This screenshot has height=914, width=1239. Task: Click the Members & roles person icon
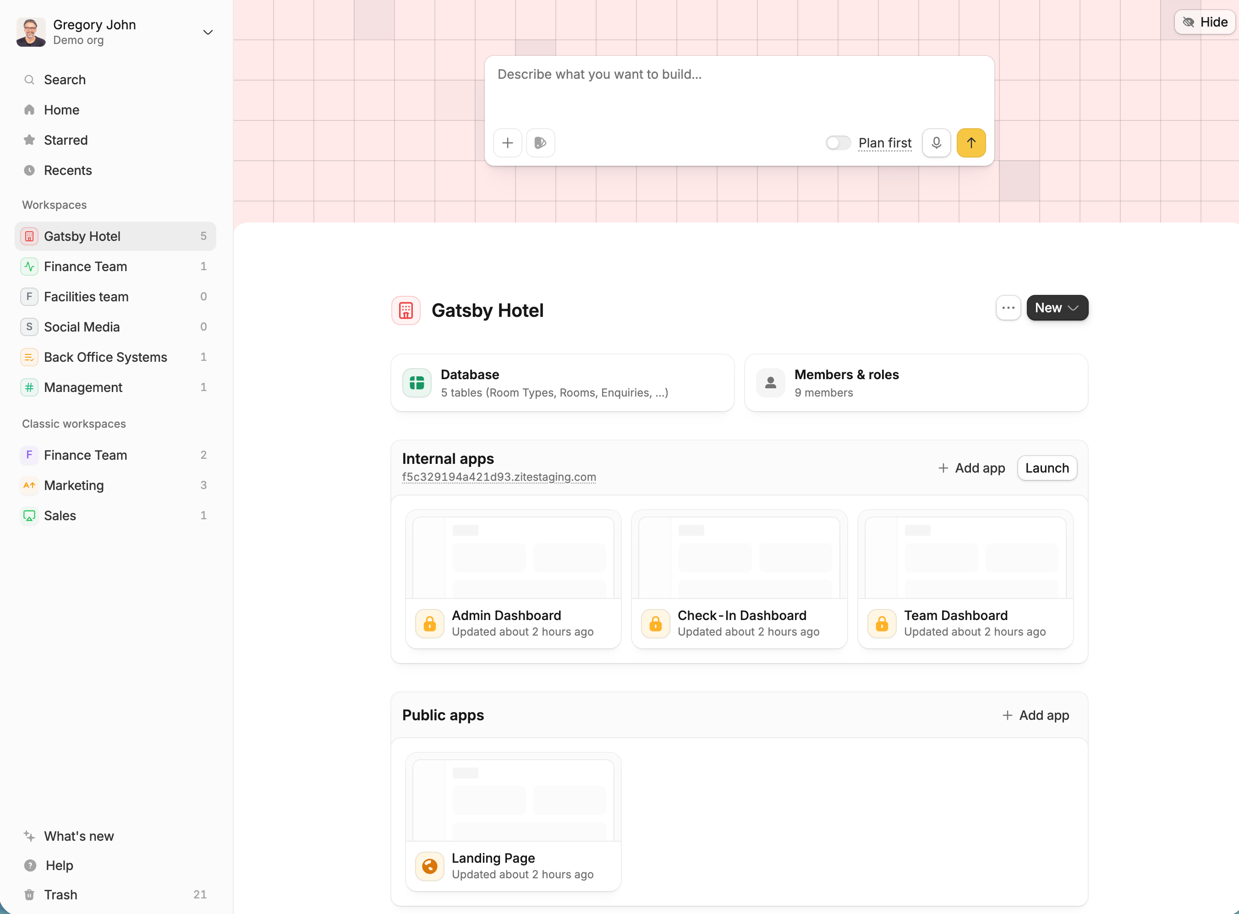point(770,383)
